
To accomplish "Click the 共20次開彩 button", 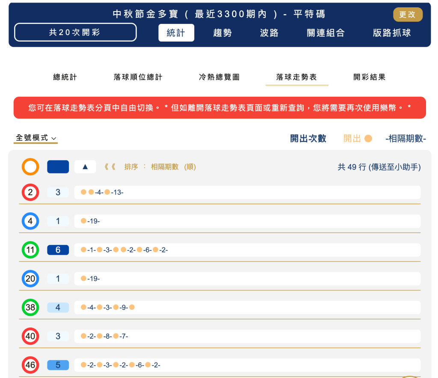I will 75,32.
